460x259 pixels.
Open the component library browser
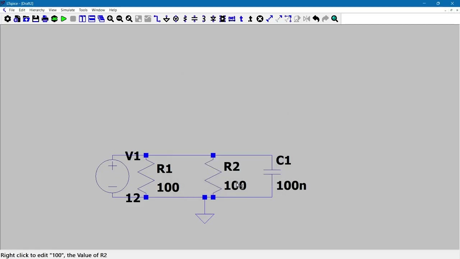coord(222,19)
